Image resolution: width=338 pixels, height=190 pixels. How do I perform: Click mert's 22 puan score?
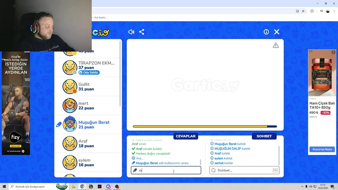click(x=86, y=108)
